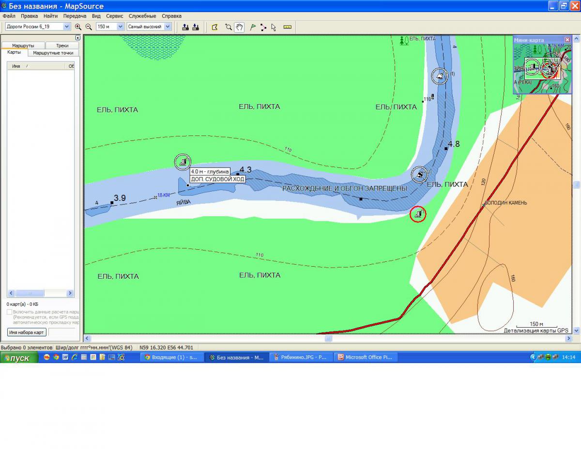
Task: Close the Мини-карта overview panel
Action: click(567, 40)
